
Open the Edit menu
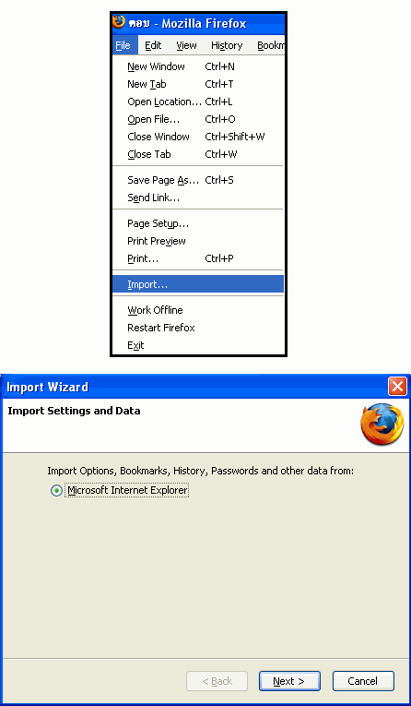click(153, 45)
